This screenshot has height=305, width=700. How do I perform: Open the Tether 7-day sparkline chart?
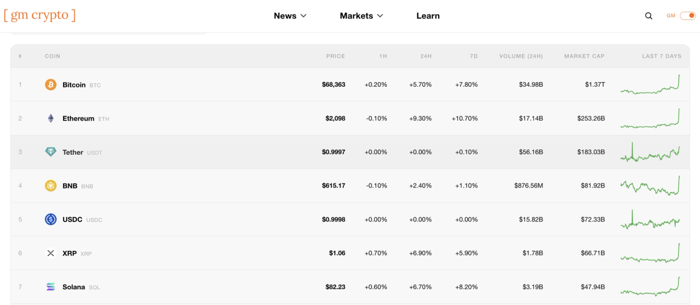(650, 152)
